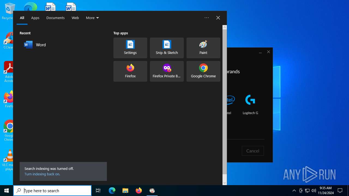Switch to the Apps search tab
349x196 pixels.
point(35,18)
